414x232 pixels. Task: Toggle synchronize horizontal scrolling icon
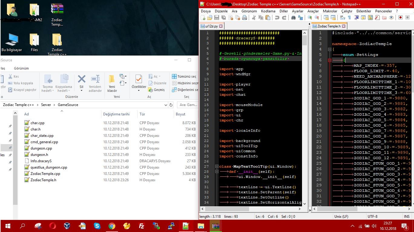[x=333, y=18]
